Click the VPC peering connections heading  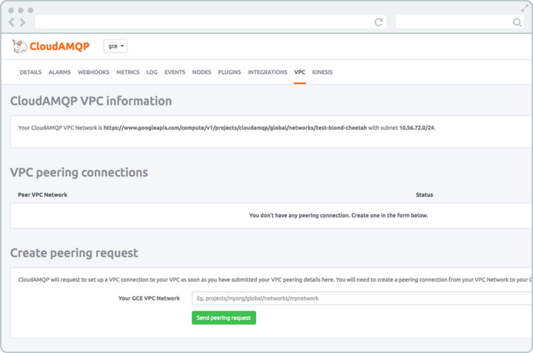79,172
